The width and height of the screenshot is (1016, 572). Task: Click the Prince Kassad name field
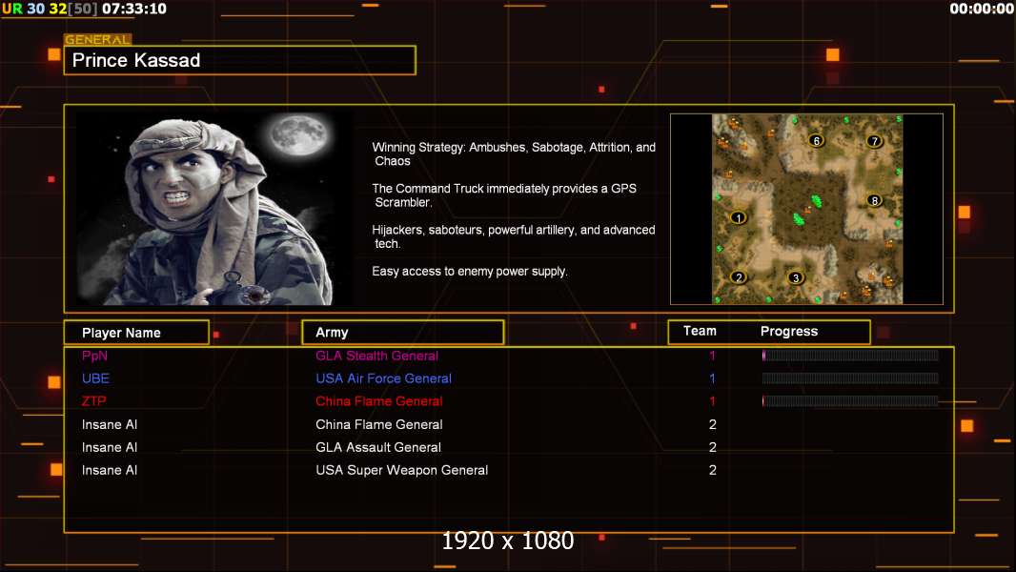(x=240, y=60)
